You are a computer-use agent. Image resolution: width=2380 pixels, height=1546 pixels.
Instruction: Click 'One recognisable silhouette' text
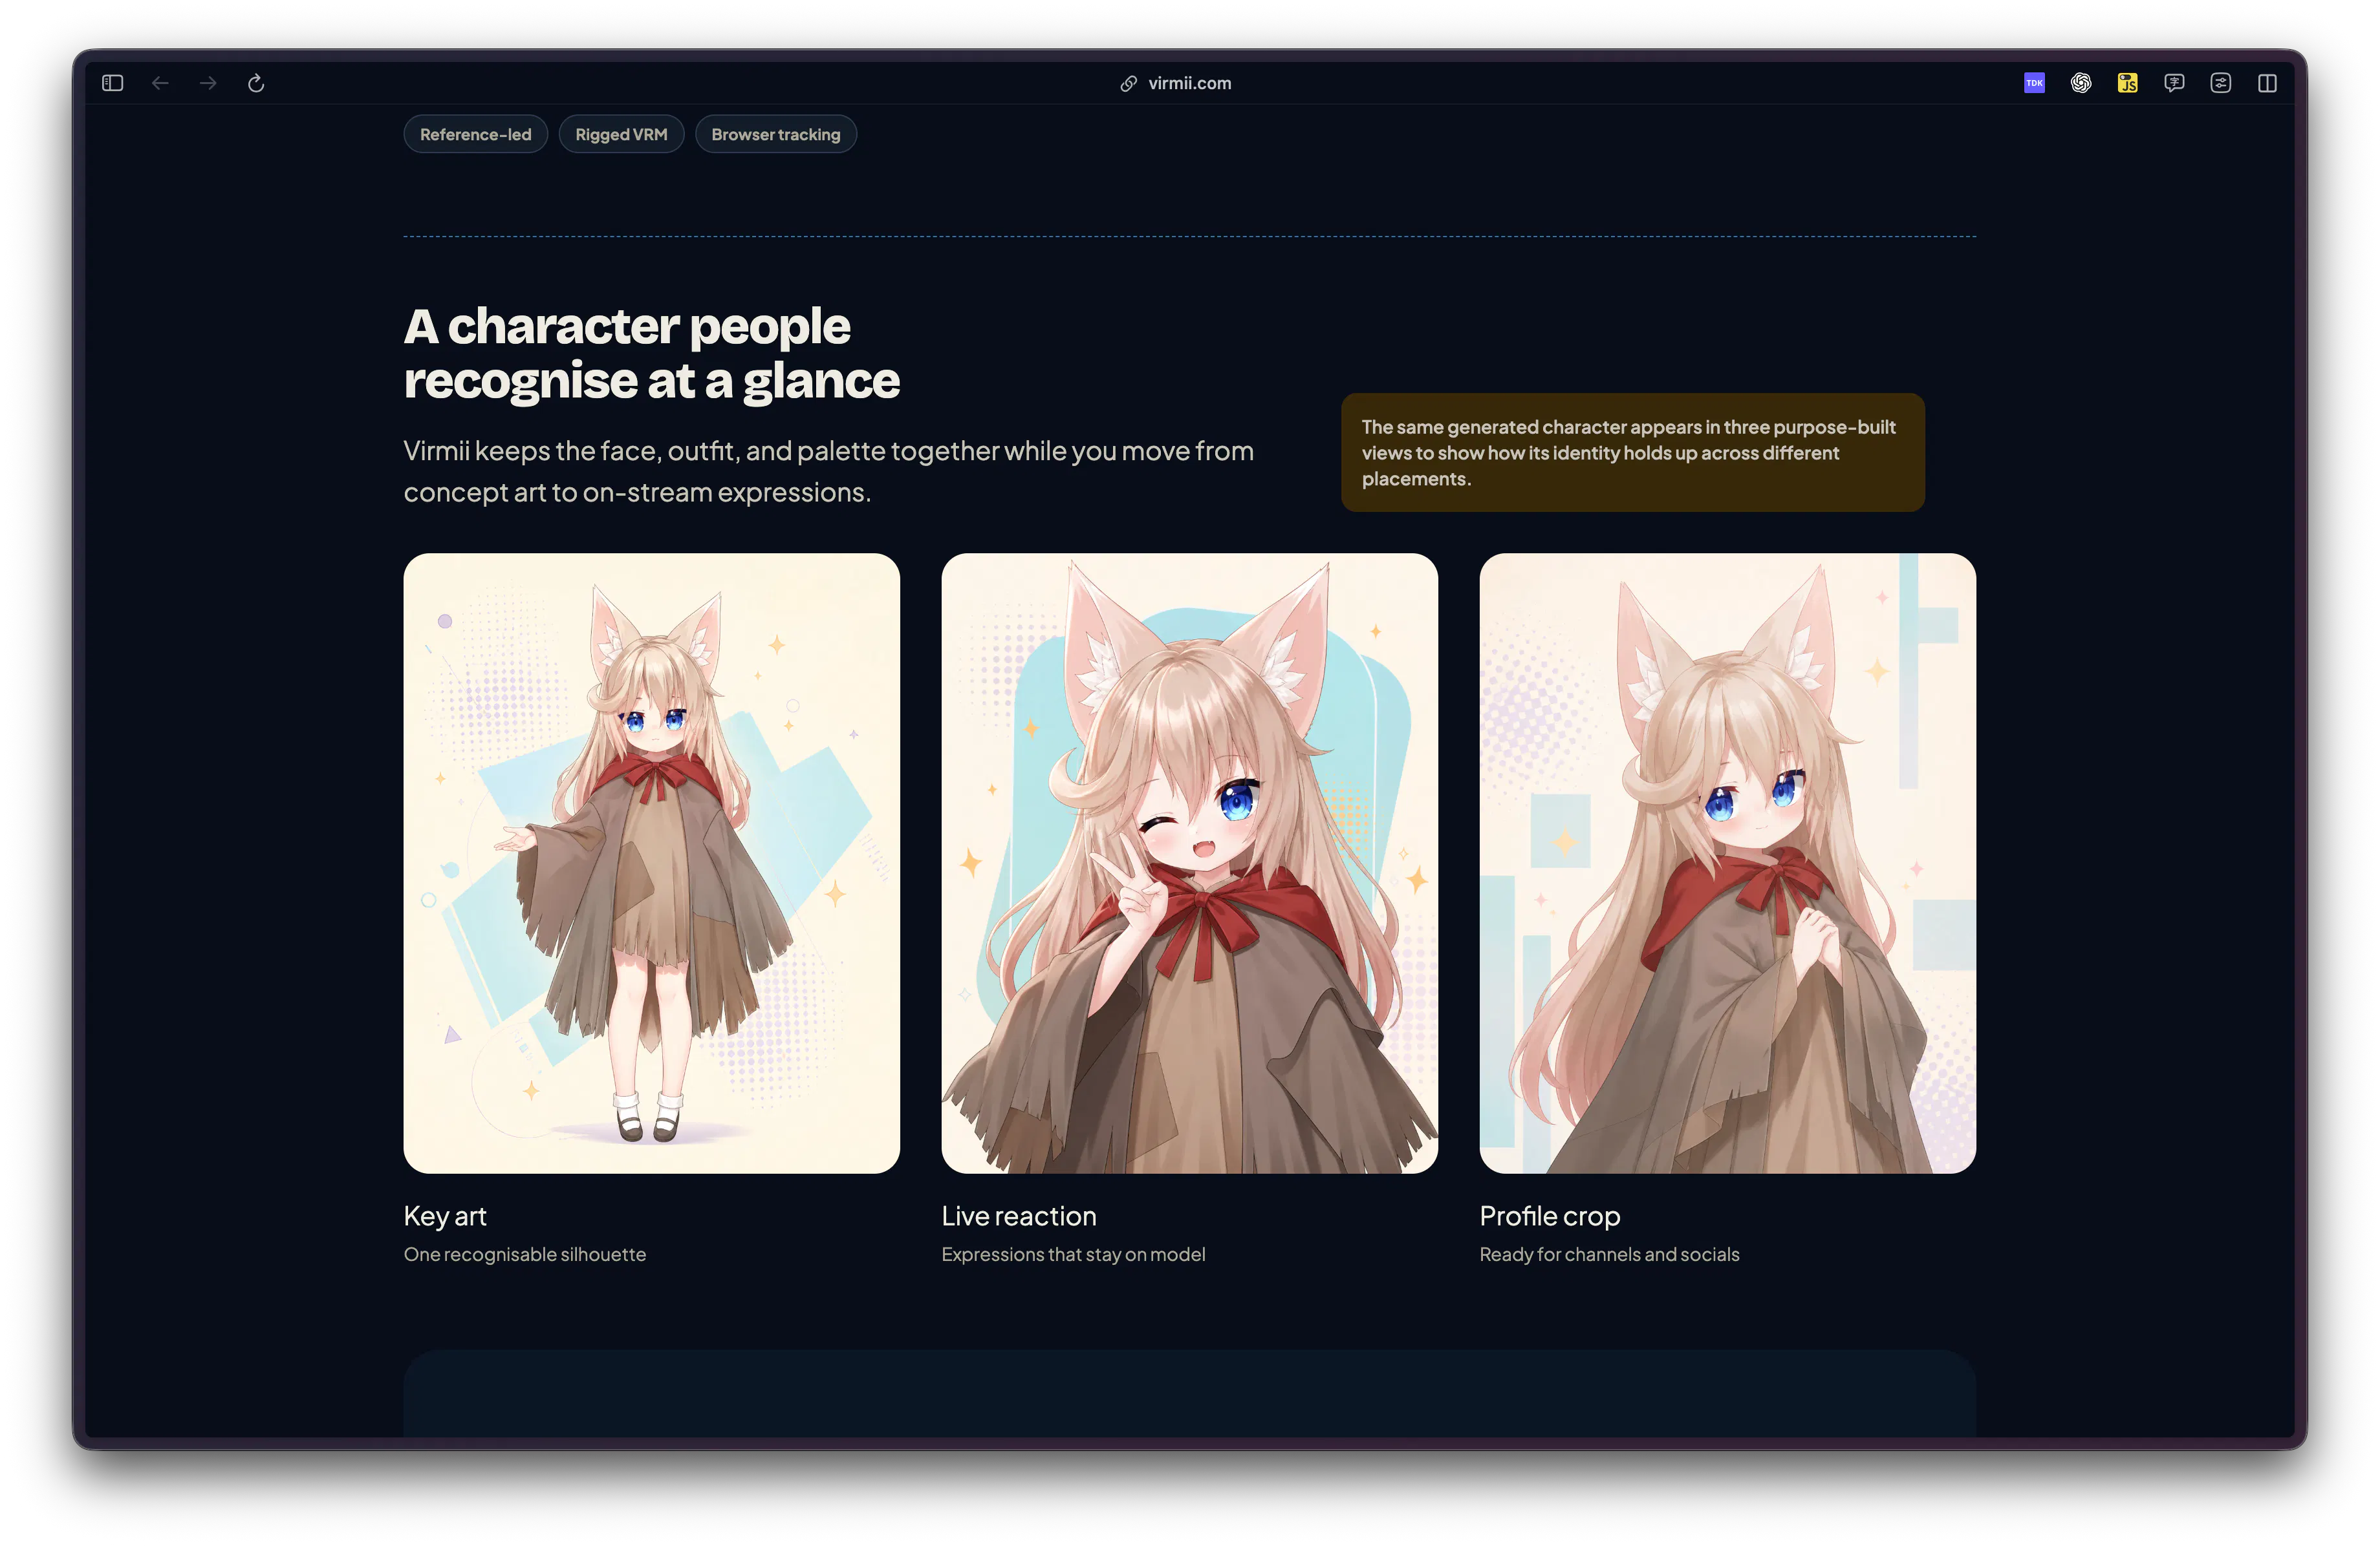(x=525, y=1255)
